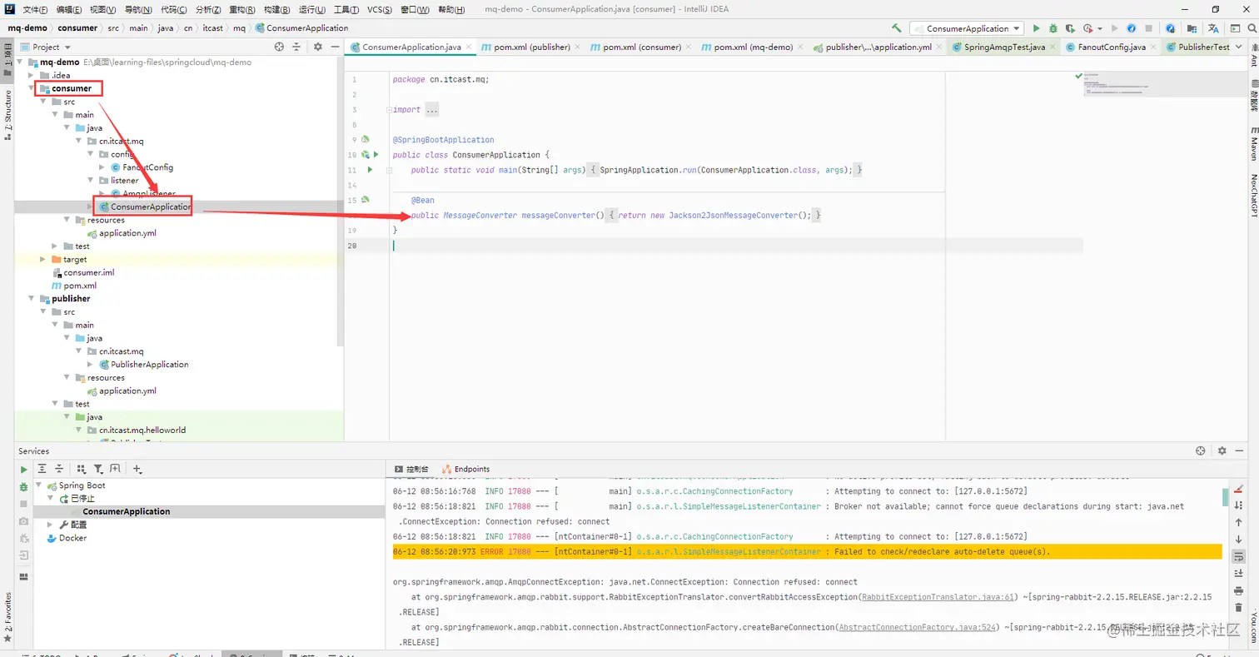Open Project Structure folder icon in toolbar
Image resolution: width=1259 pixels, height=657 pixels.
tap(1193, 28)
